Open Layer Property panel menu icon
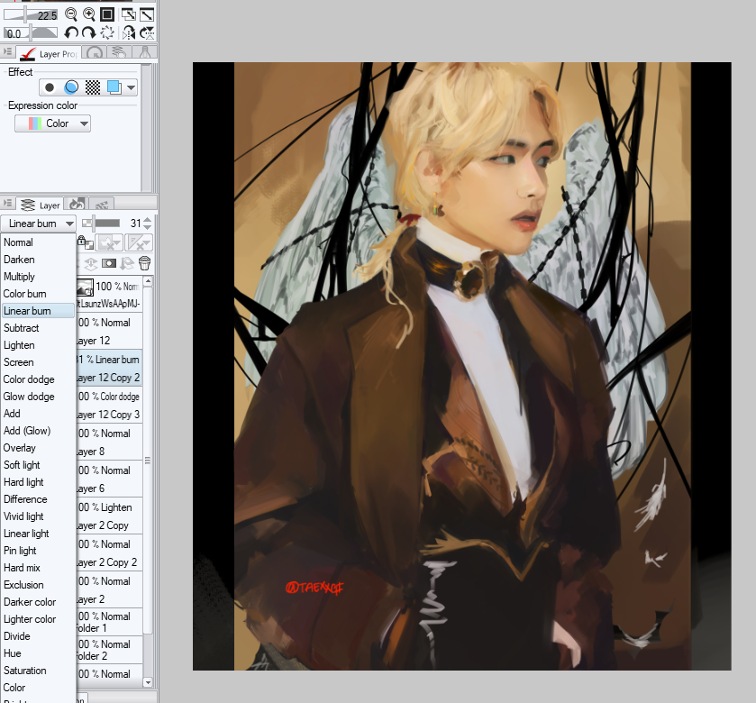Screen dimensions: 756x703 tap(7, 51)
